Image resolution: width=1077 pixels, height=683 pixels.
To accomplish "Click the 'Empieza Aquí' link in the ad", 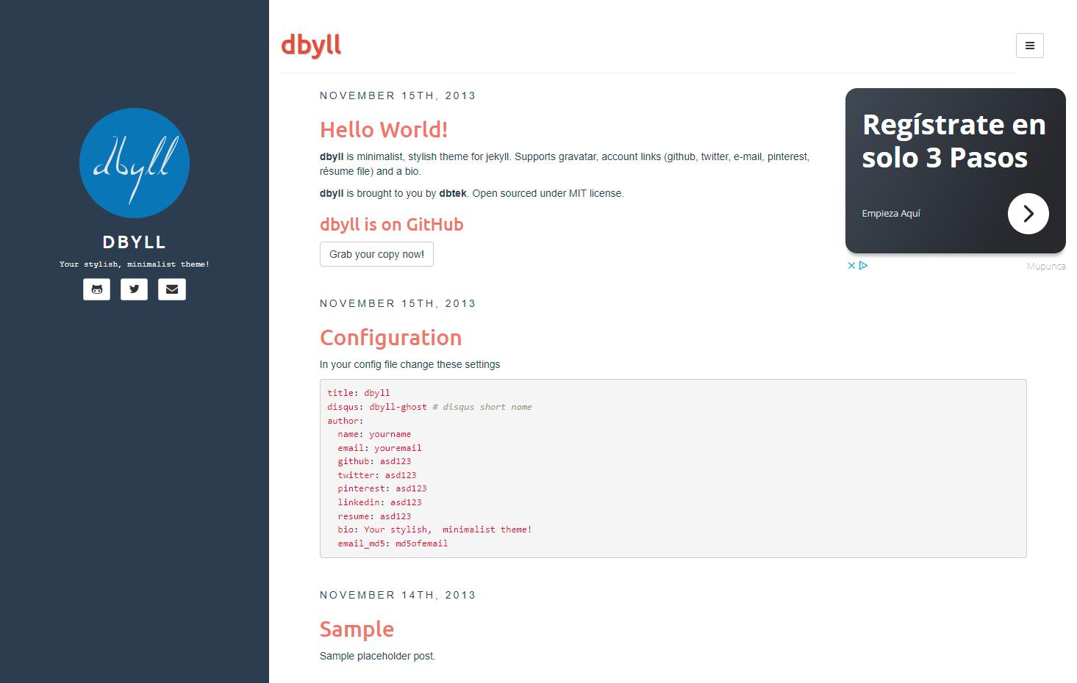I will click(x=891, y=214).
